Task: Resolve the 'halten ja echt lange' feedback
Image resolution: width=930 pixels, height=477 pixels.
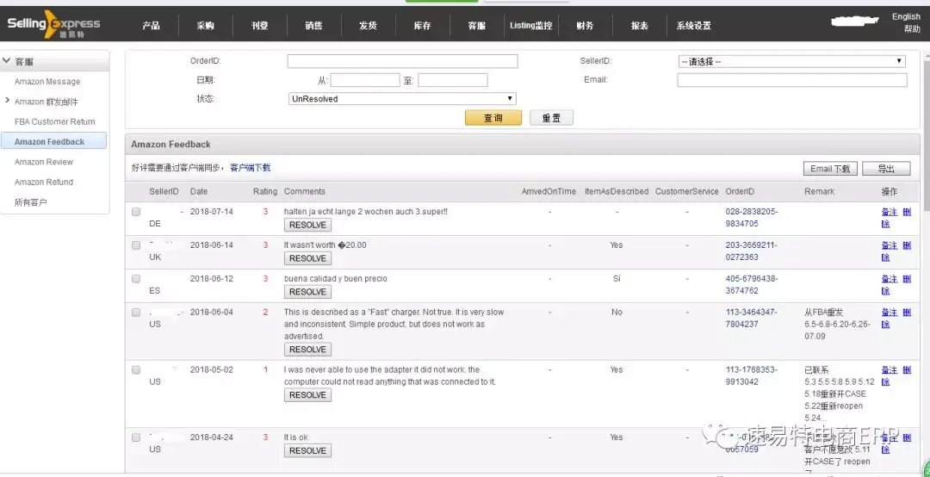Action: (307, 225)
